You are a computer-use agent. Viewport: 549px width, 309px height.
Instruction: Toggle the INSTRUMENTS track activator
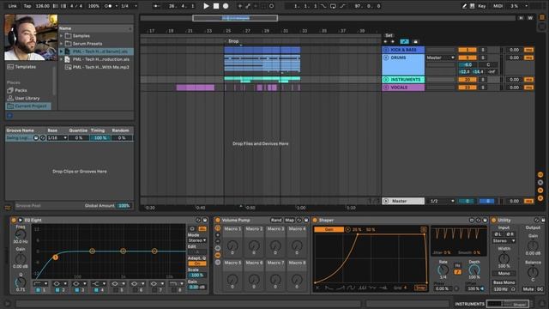pos(467,80)
